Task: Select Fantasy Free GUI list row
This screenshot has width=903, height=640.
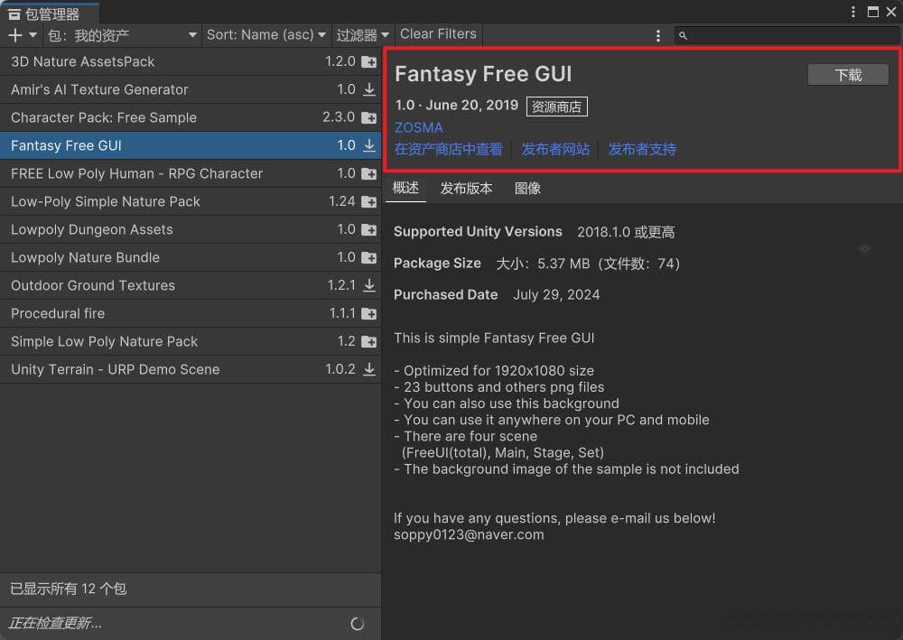Action: (190, 145)
